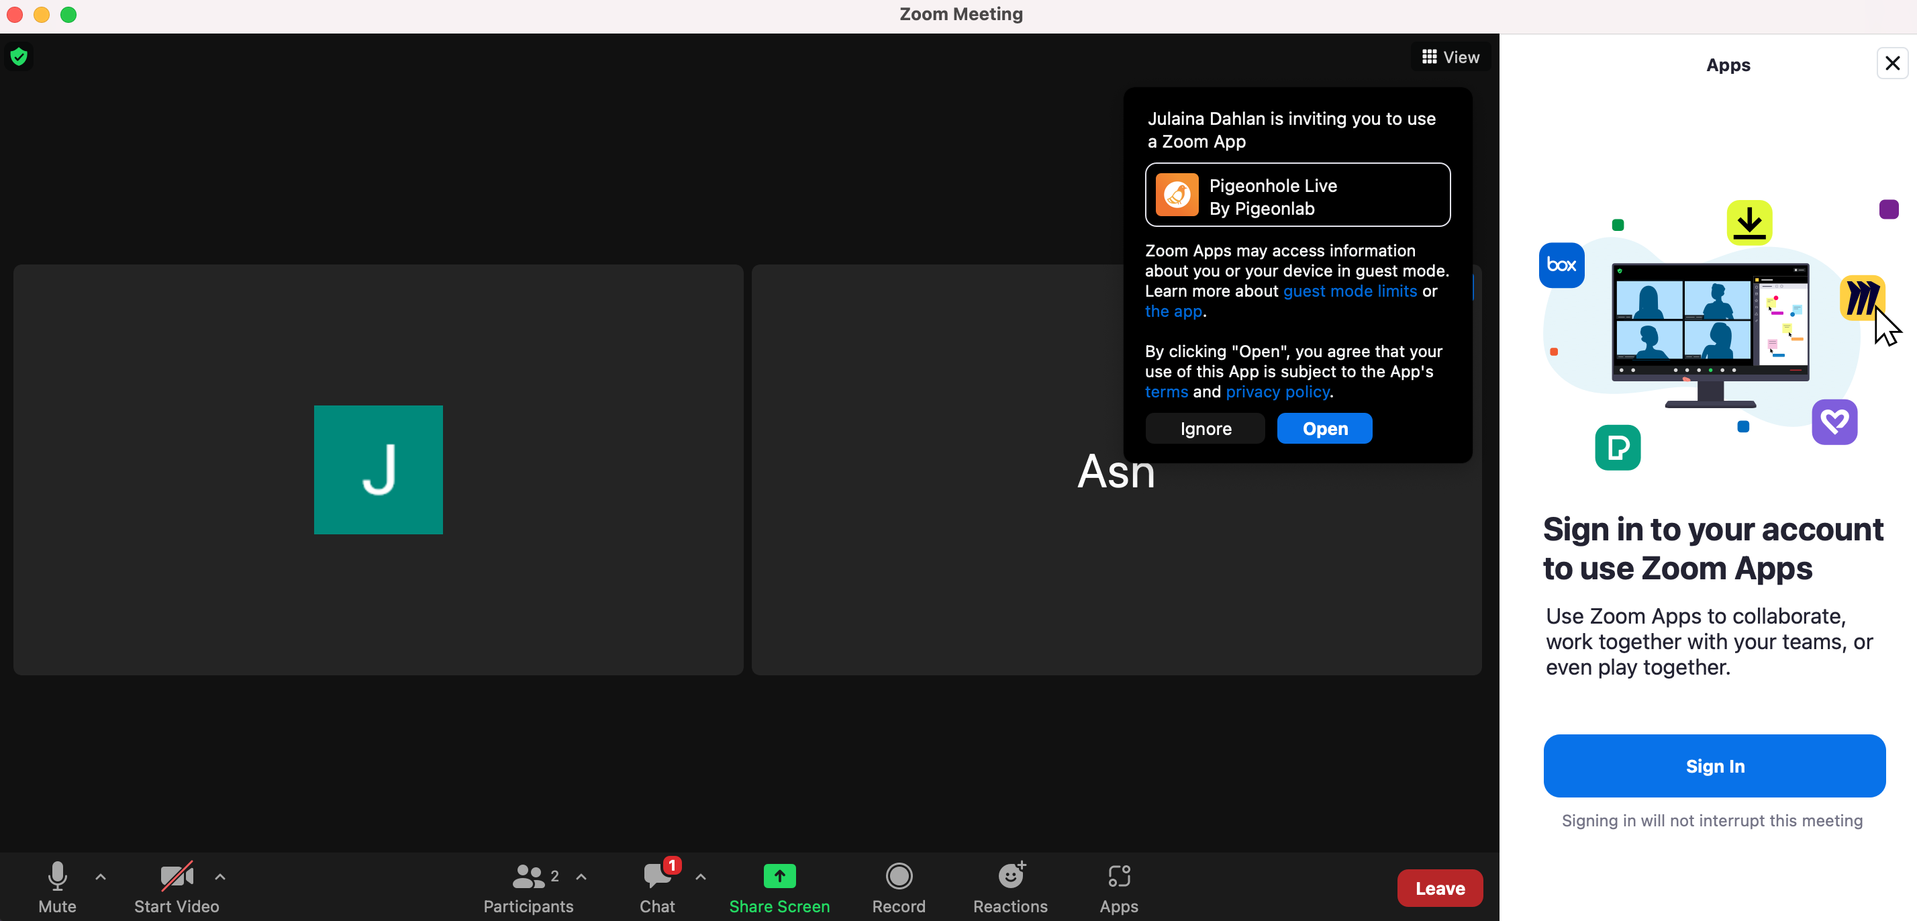Image resolution: width=1917 pixels, height=921 pixels.
Task: Click the green P app icon
Action: coord(1617,448)
